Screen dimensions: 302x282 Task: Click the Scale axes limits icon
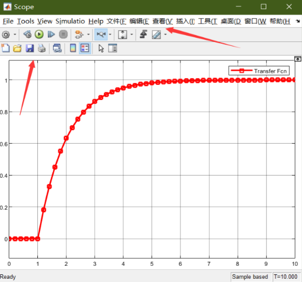coord(123,35)
